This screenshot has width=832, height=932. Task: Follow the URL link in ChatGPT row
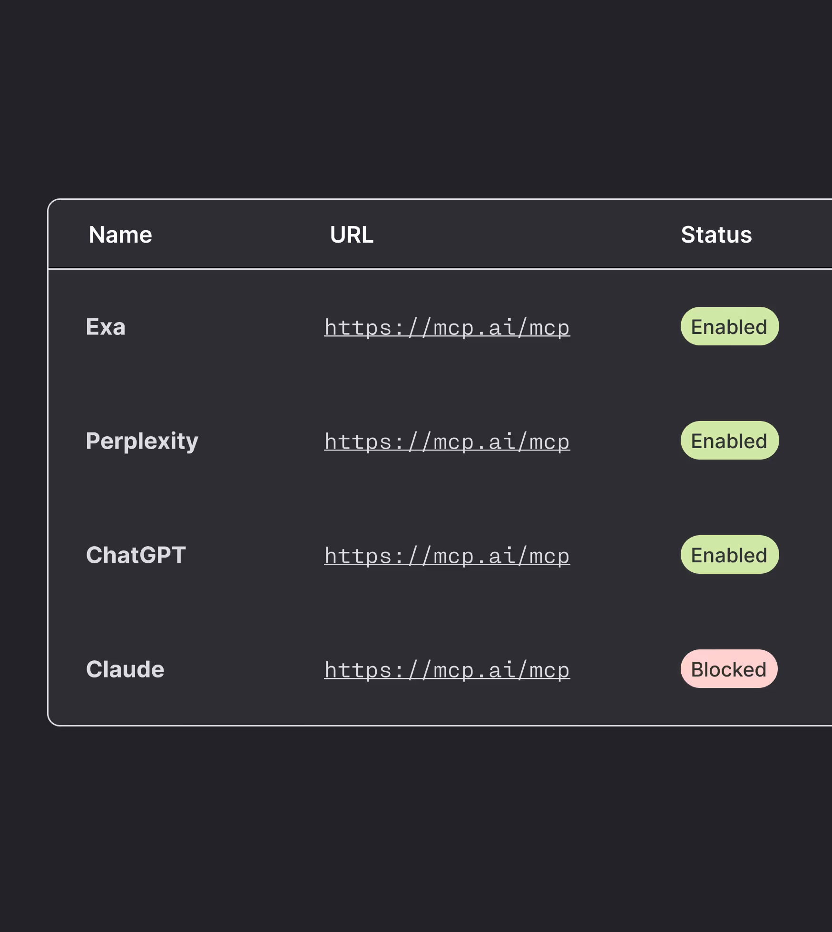pyautogui.click(x=447, y=556)
